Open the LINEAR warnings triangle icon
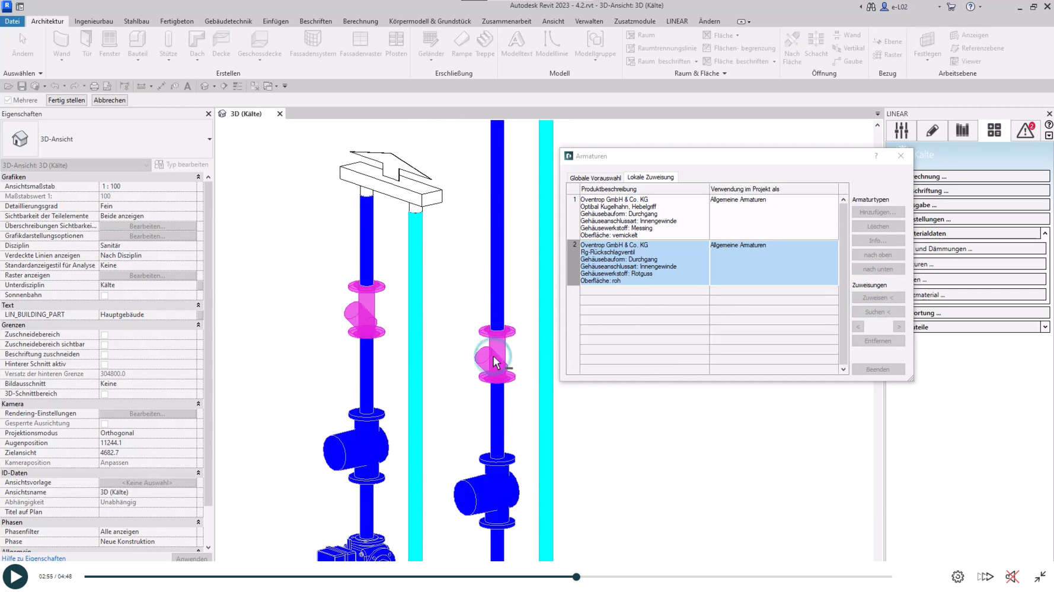The height and width of the screenshot is (592, 1054). pos(1025,130)
